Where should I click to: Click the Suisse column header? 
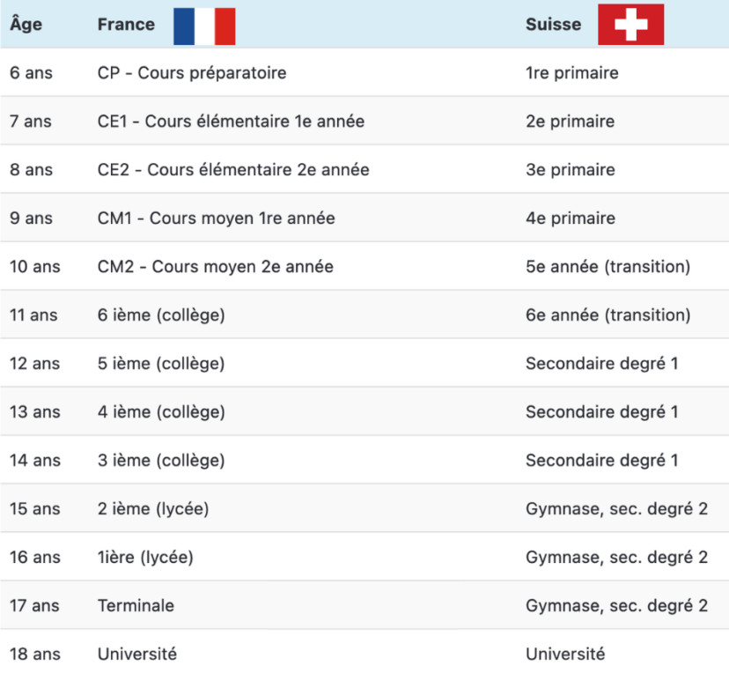click(553, 25)
